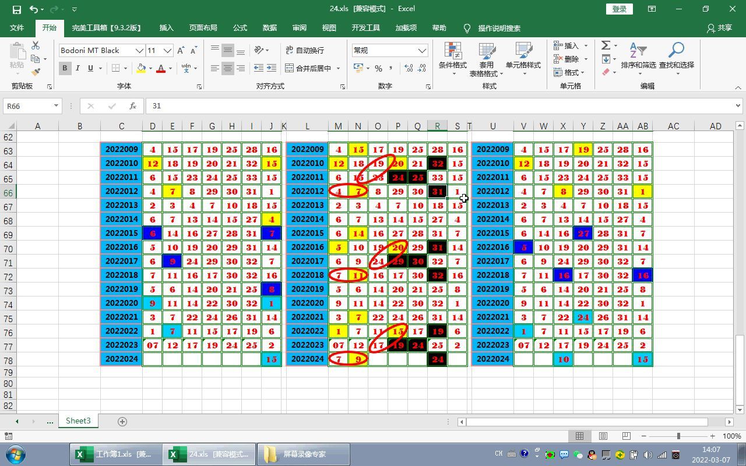Open the 文件 menu
746x466 pixels.
(17, 28)
